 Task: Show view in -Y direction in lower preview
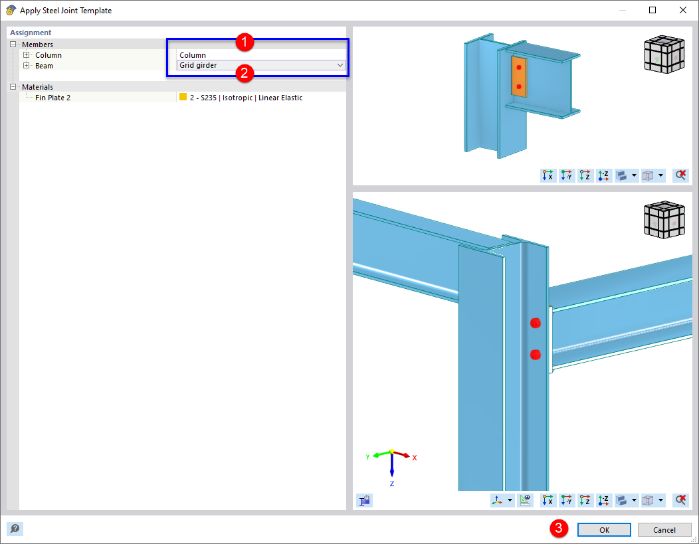click(567, 500)
